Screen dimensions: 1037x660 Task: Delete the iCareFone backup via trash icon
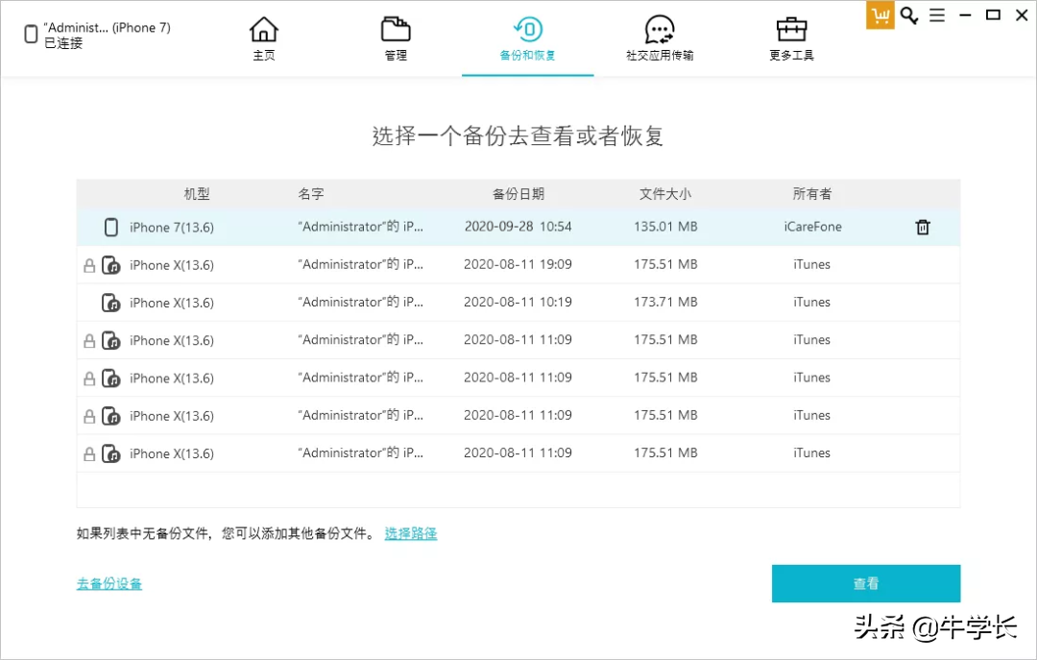pos(923,228)
